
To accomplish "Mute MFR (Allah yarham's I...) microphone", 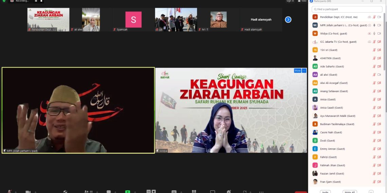I will point(374,25).
